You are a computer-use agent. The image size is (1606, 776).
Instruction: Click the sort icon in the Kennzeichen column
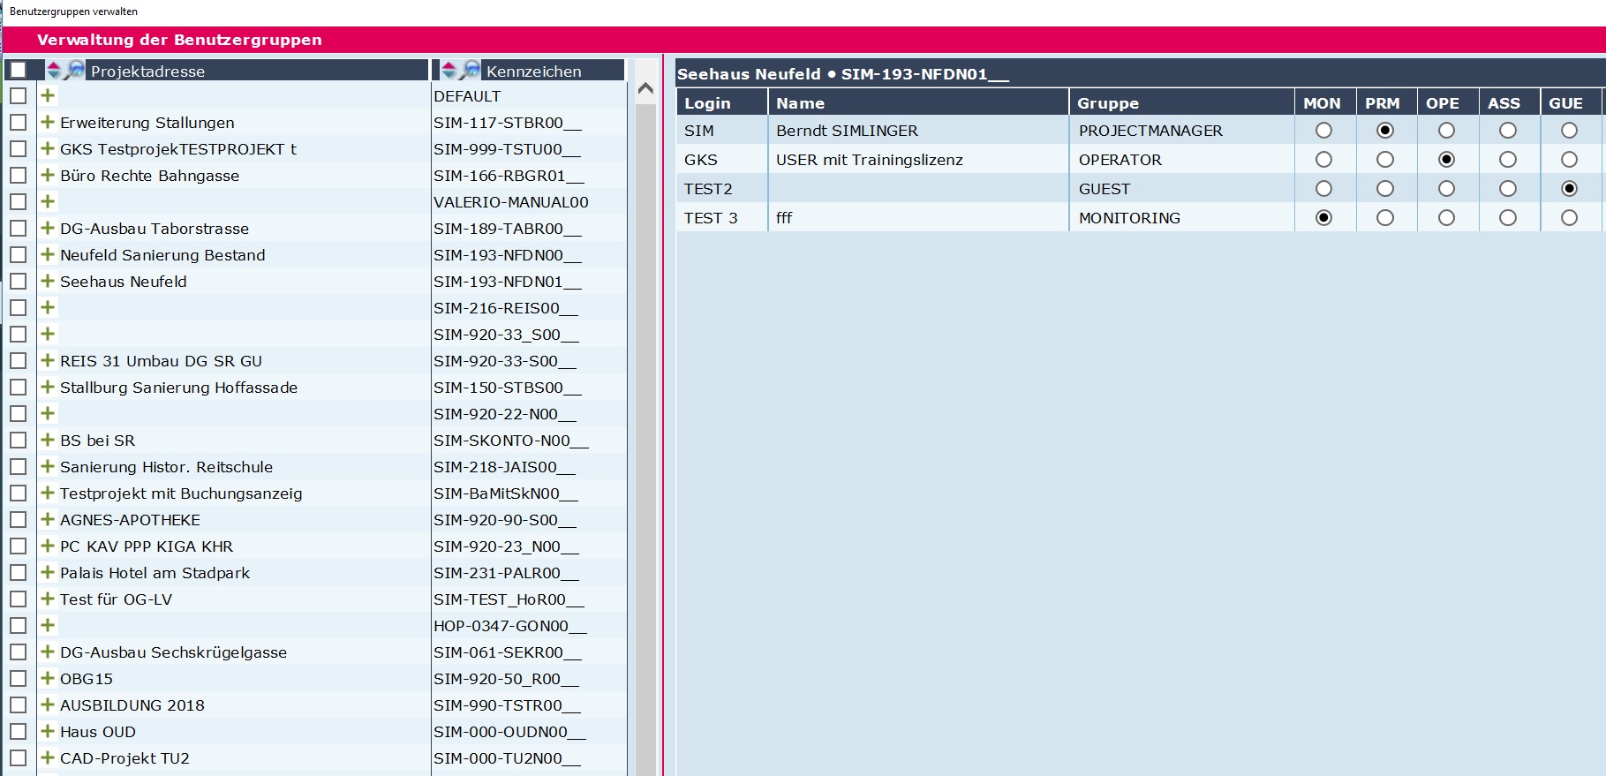(449, 70)
